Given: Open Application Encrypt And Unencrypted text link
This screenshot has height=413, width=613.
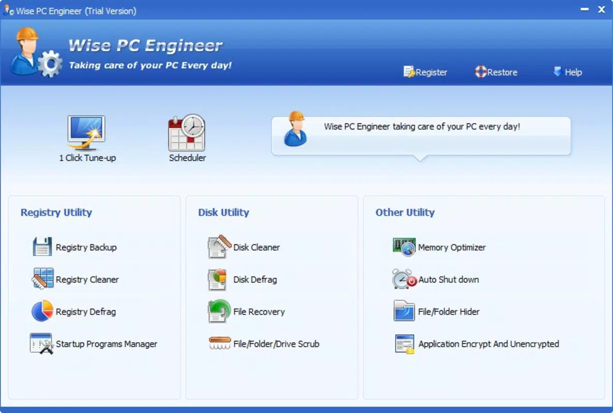Looking at the screenshot, I should 488,344.
